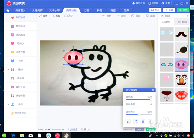Open the 手机版 mobile version link

pyautogui.click(x=153, y=3)
